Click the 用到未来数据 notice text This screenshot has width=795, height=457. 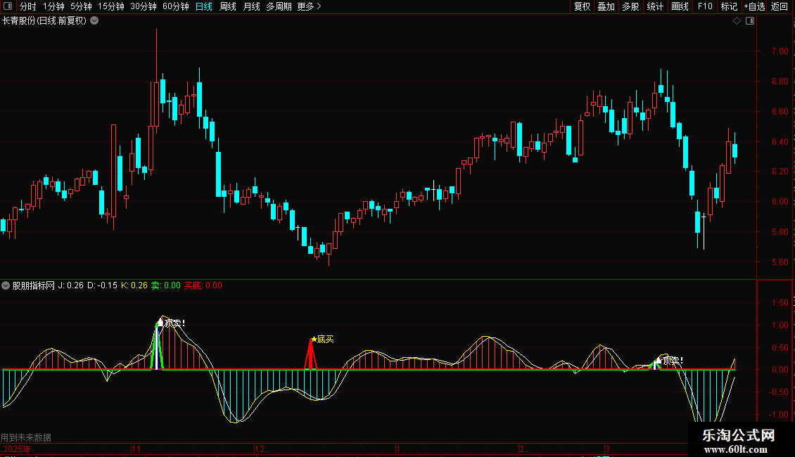26,437
